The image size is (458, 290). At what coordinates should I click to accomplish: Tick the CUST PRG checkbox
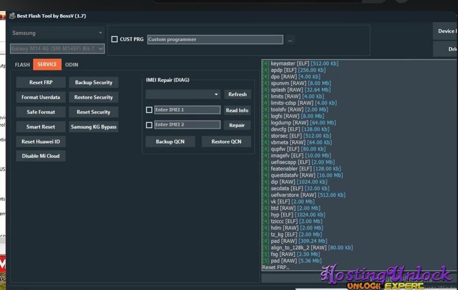[x=115, y=39]
